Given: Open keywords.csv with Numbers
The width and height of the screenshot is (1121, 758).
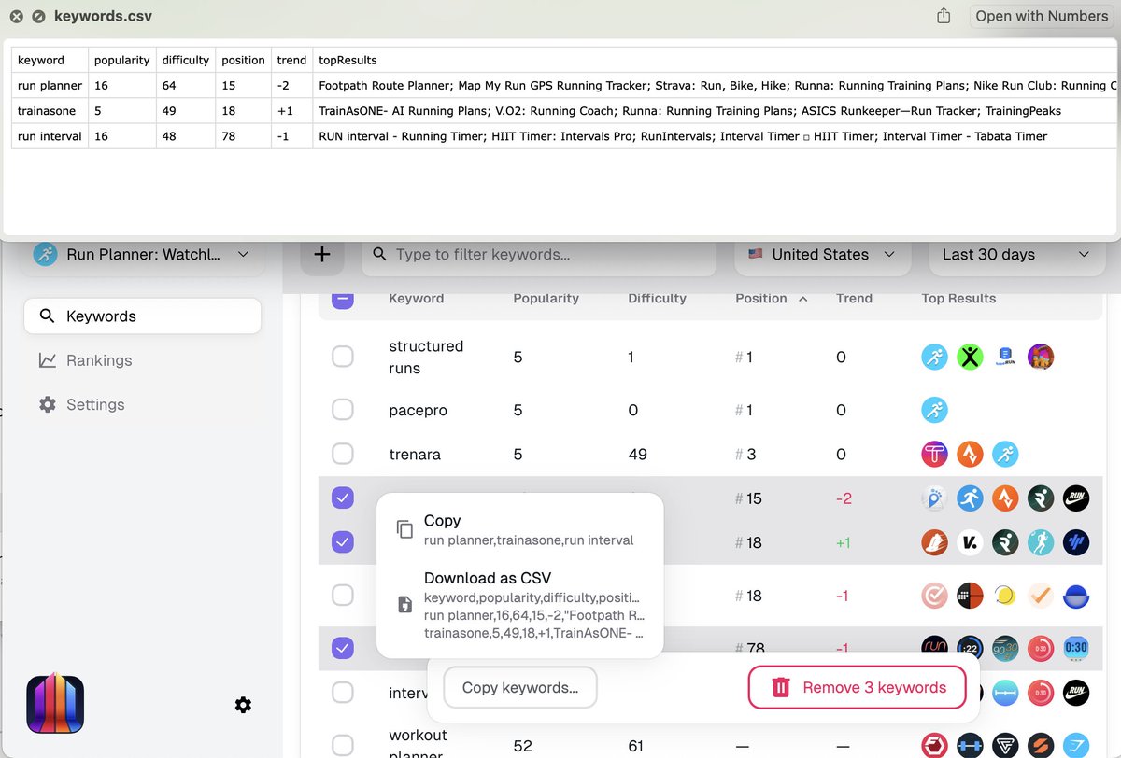Looking at the screenshot, I should point(1040,15).
